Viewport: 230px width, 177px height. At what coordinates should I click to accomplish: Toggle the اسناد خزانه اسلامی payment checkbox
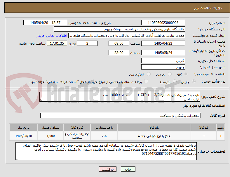(146, 81)
